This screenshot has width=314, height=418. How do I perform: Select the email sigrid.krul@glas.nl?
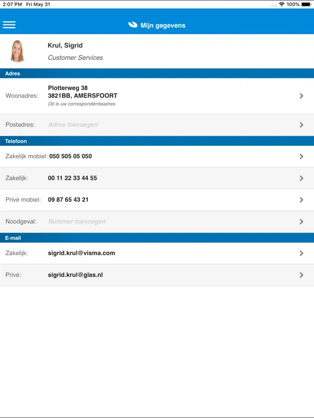click(75, 275)
